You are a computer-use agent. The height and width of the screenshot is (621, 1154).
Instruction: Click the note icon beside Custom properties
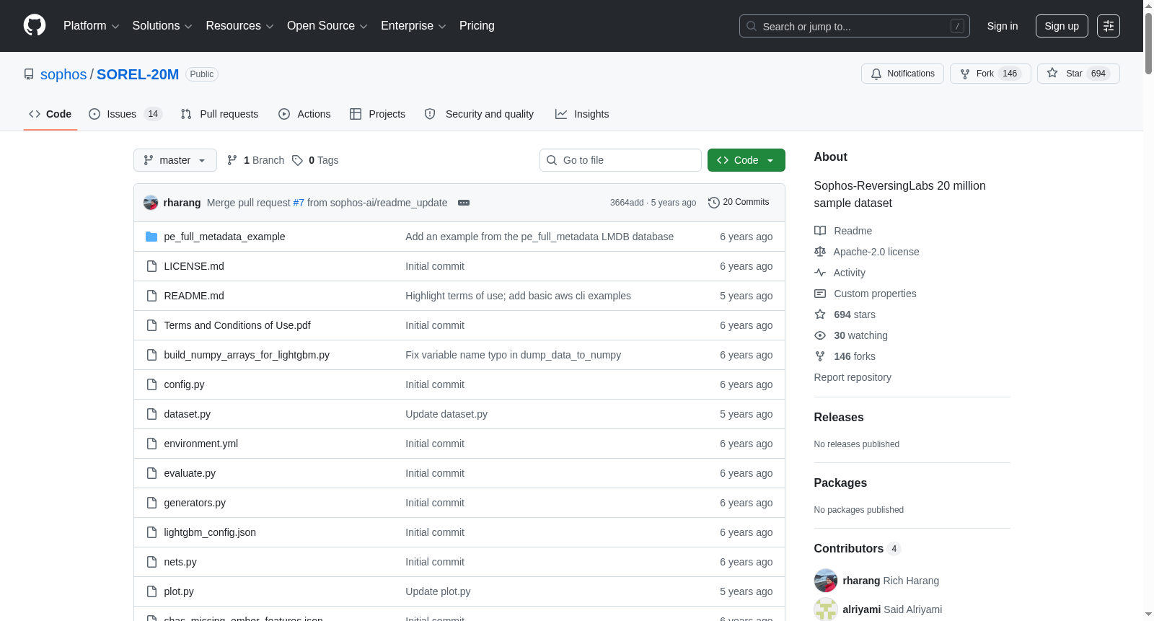coord(820,294)
